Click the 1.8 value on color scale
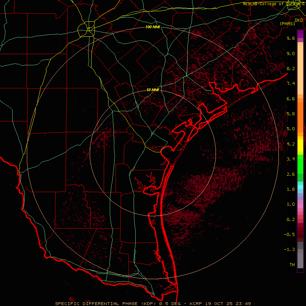Image resolution: width=306 pixels, height=306 pixels. 291,189
